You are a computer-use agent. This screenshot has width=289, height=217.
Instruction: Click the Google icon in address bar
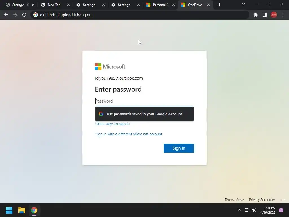[36, 15]
